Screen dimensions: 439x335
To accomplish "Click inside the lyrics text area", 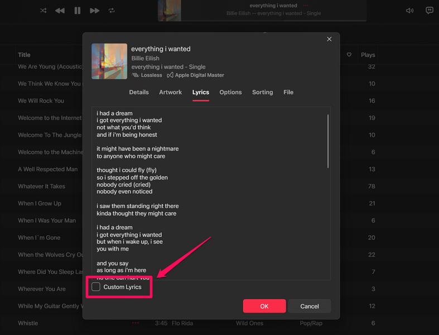I will click(211, 193).
